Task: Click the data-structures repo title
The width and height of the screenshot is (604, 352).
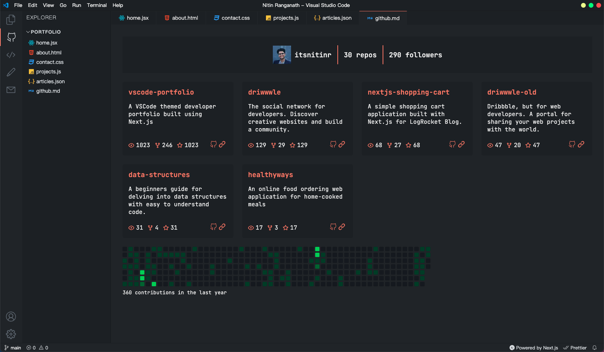Action: 159,175
